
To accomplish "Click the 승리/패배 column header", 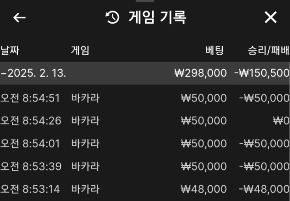I will coord(269,50).
